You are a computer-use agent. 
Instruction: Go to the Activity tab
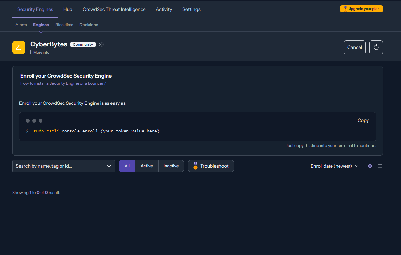pos(164,9)
